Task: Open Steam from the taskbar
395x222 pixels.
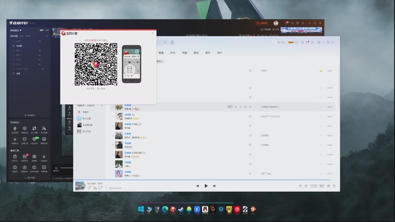Action: point(181,209)
